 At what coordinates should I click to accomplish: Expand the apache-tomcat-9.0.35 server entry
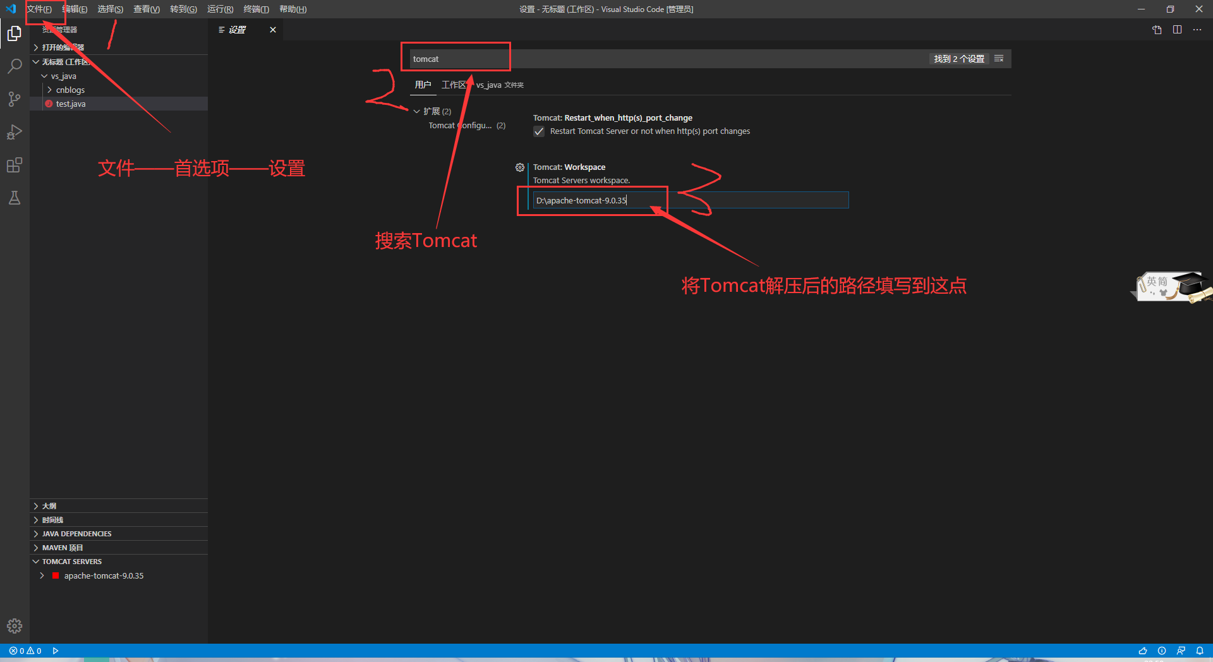point(42,575)
